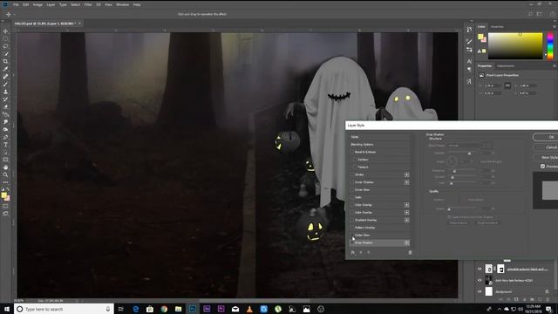
Task: Delete effect with Layer Style trash icon
Action: point(410,252)
